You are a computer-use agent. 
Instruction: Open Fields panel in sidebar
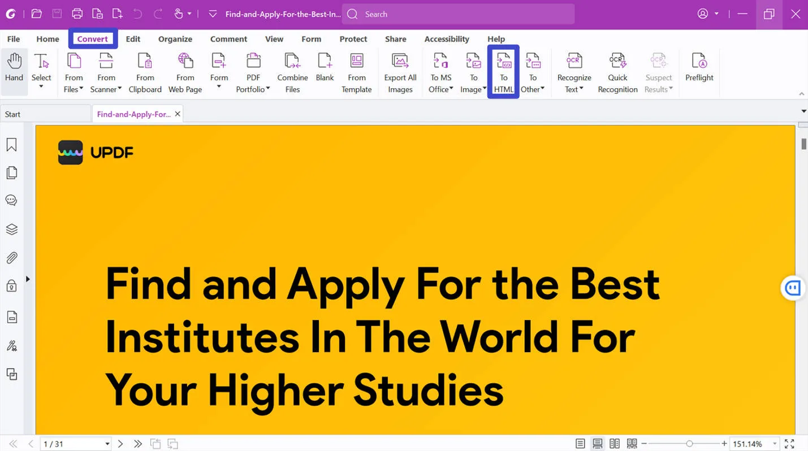[x=11, y=317]
